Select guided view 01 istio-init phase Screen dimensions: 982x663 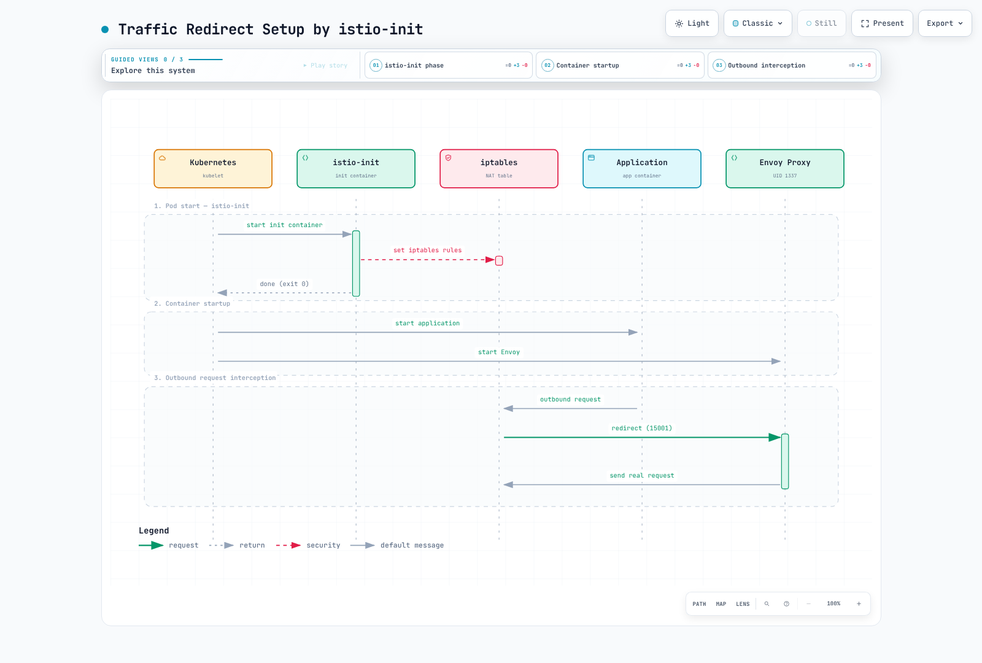[449, 65]
